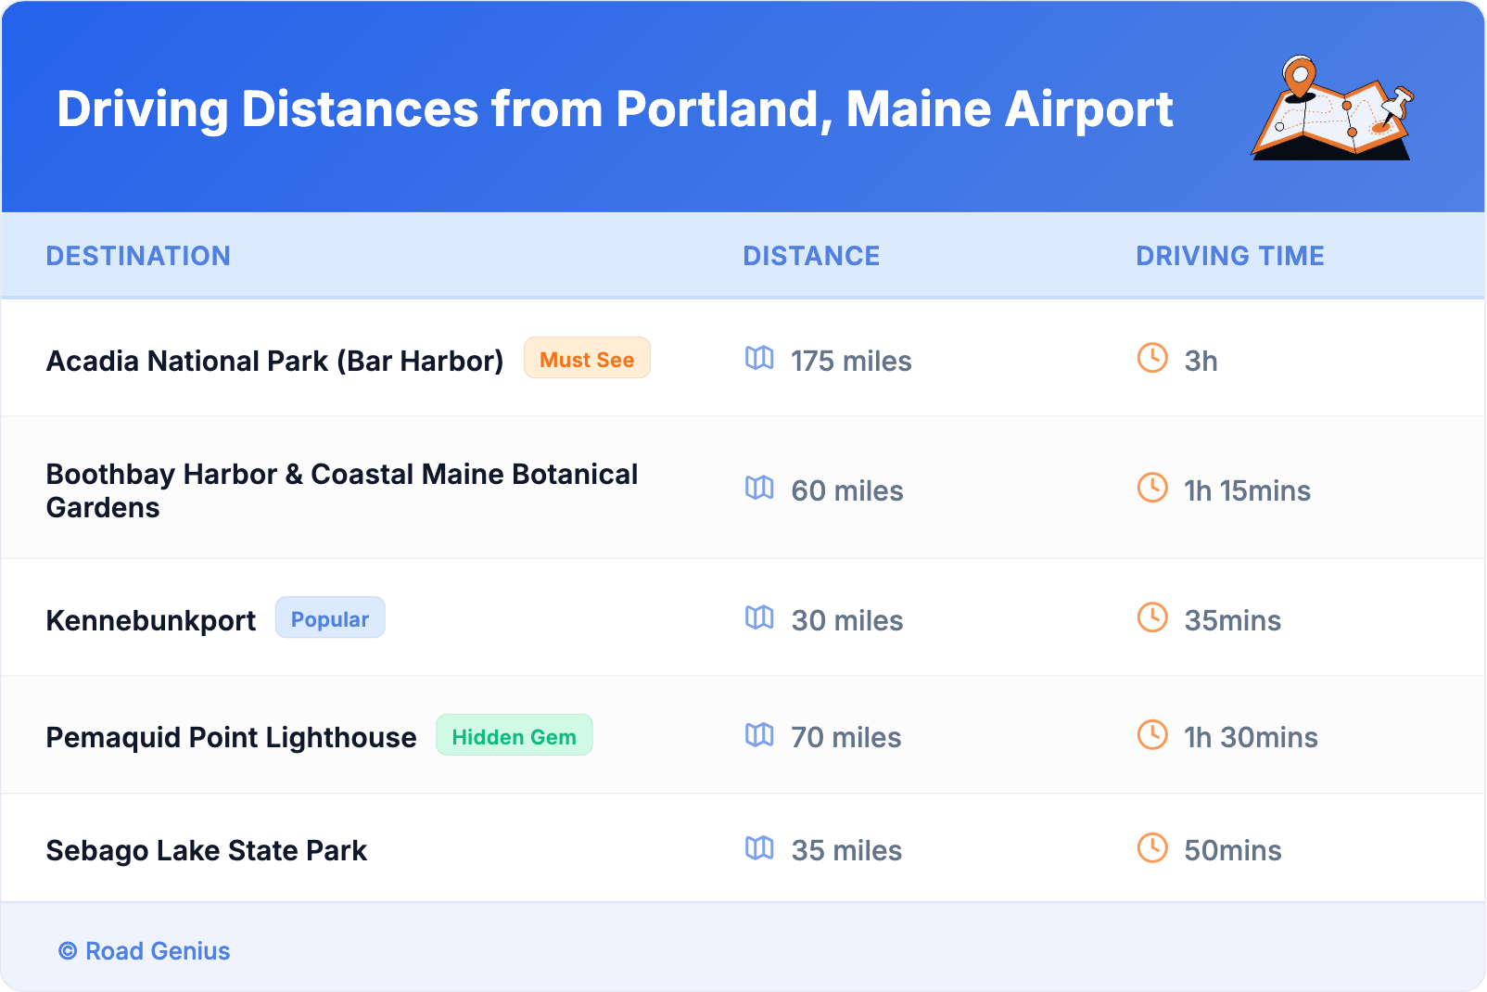Click the Driving Time column header

[x=1229, y=256]
